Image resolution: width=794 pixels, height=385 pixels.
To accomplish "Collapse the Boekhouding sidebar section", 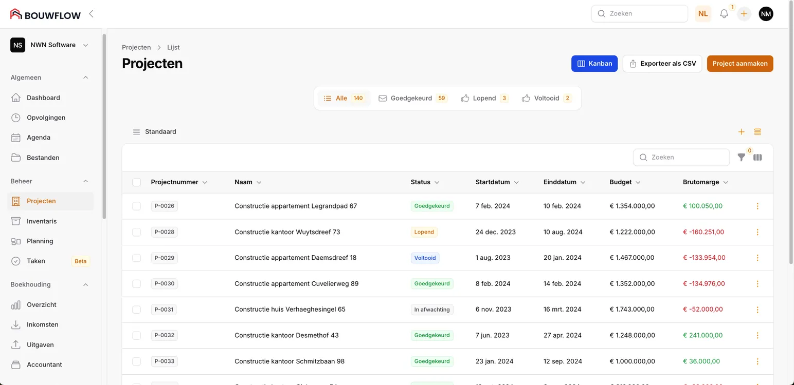I will pos(85,284).
